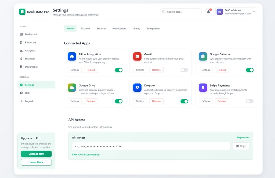The height and width of the screenshot is (178, 275).
Task: Expand the user account dropdown chevron
Action: point(254,12)
